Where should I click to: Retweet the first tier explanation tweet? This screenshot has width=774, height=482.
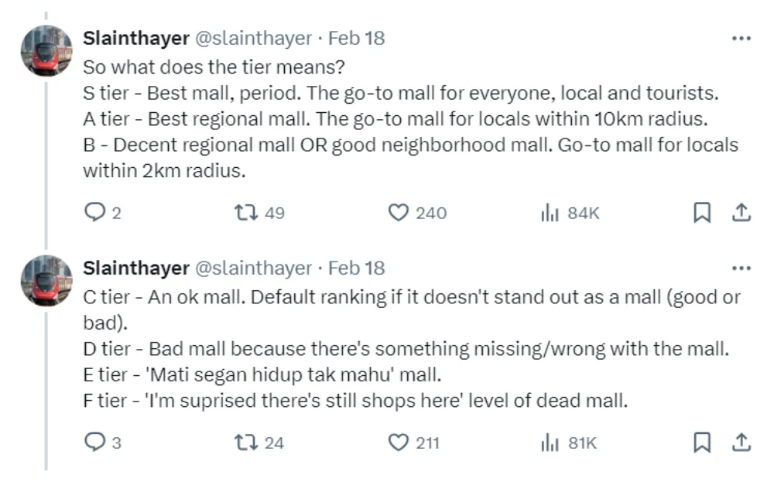click(248, 213)
